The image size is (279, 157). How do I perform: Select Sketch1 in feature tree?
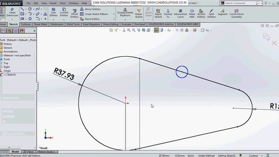coord(10,75)
